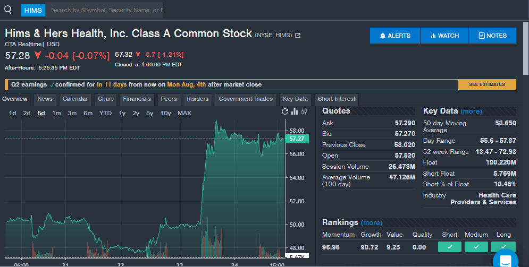Viewport: 529px width, 267px height.
Task: Set chart range to 1m
Action: click(x=56, y=113)
